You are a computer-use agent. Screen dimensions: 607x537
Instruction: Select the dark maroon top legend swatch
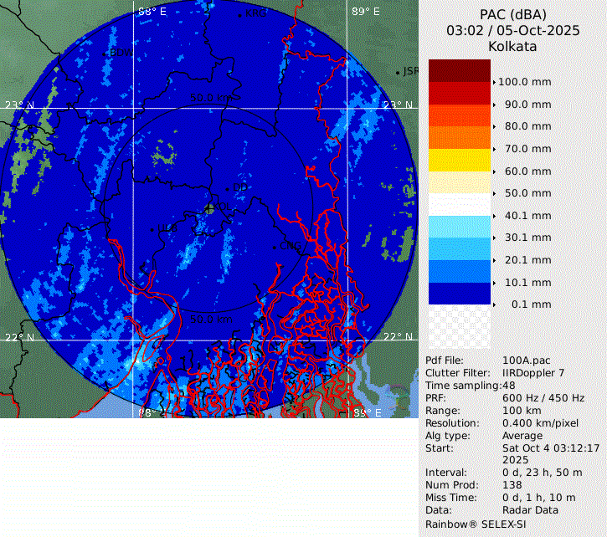(x=459, y=70)
